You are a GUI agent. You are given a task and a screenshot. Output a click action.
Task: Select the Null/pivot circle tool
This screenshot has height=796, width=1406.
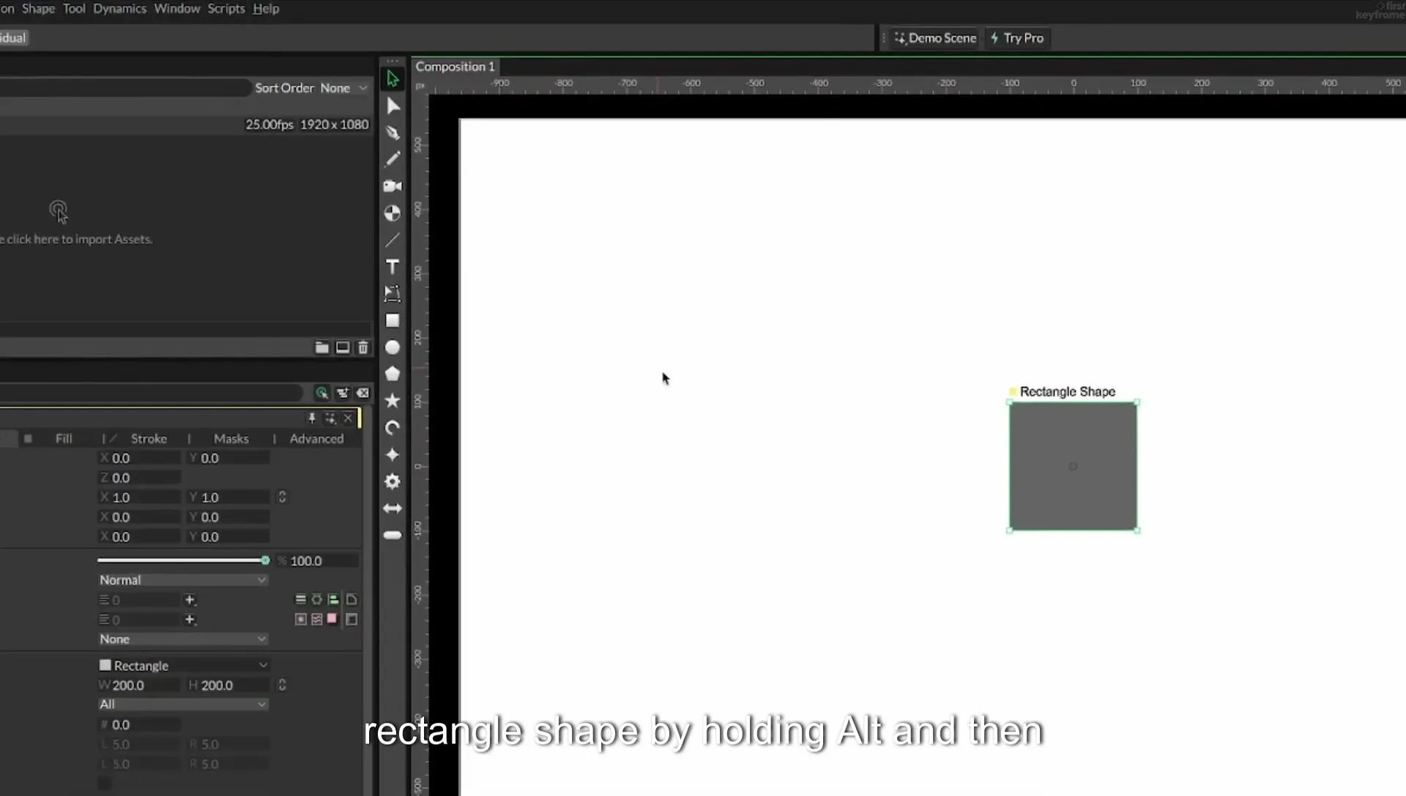click(x=393, y=213)
